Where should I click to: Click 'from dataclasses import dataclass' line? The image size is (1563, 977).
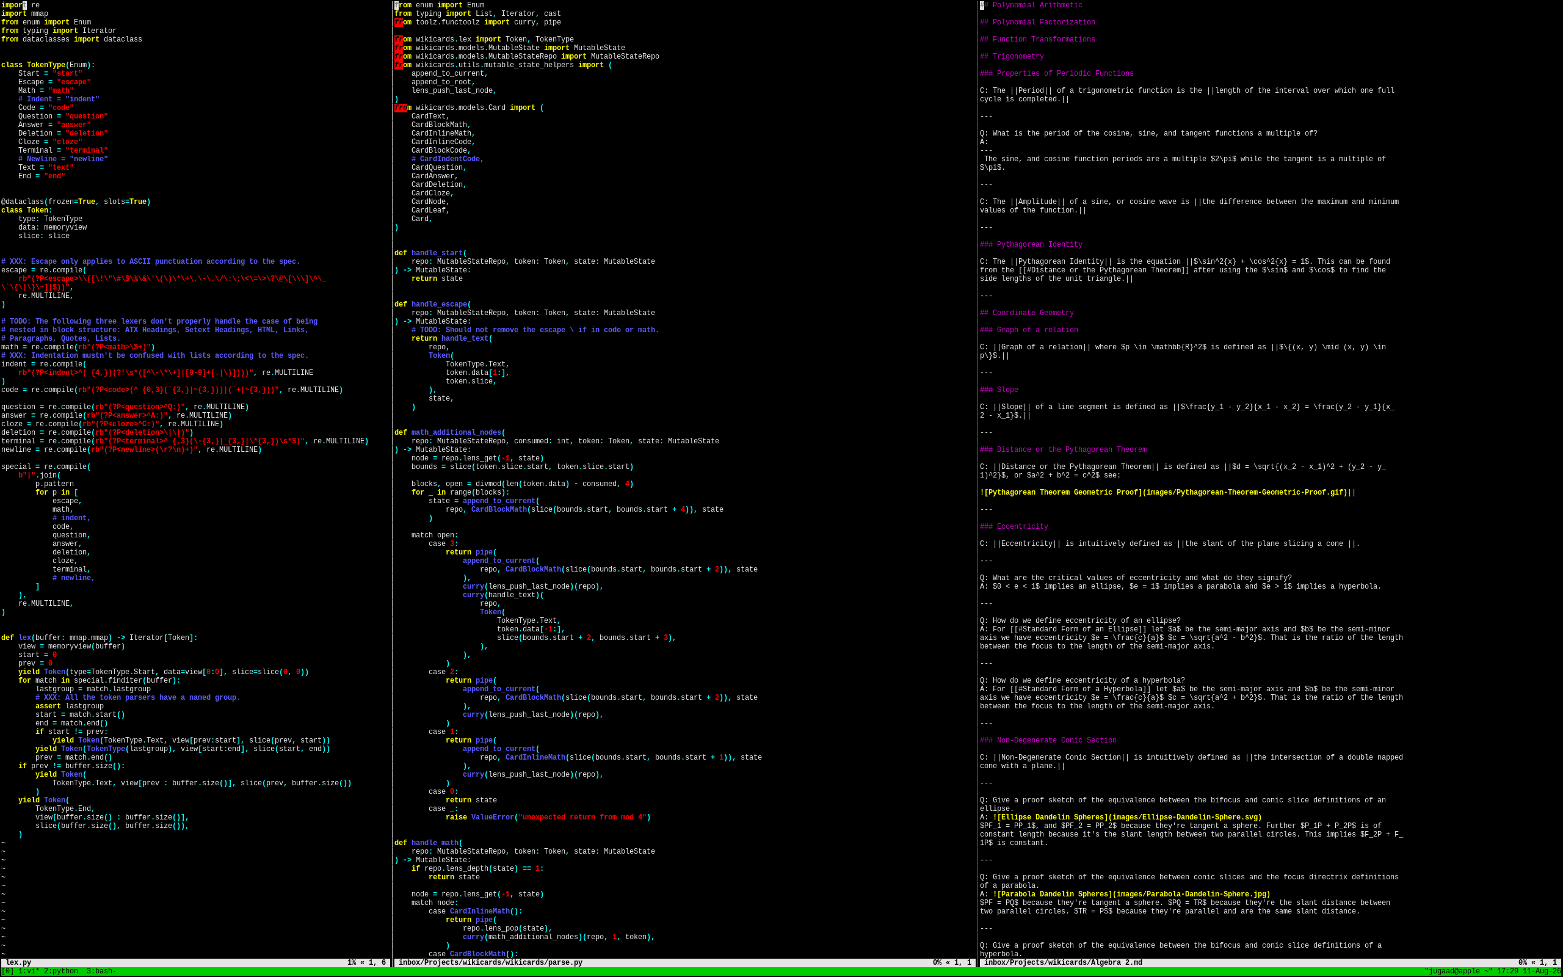[71, 40]
